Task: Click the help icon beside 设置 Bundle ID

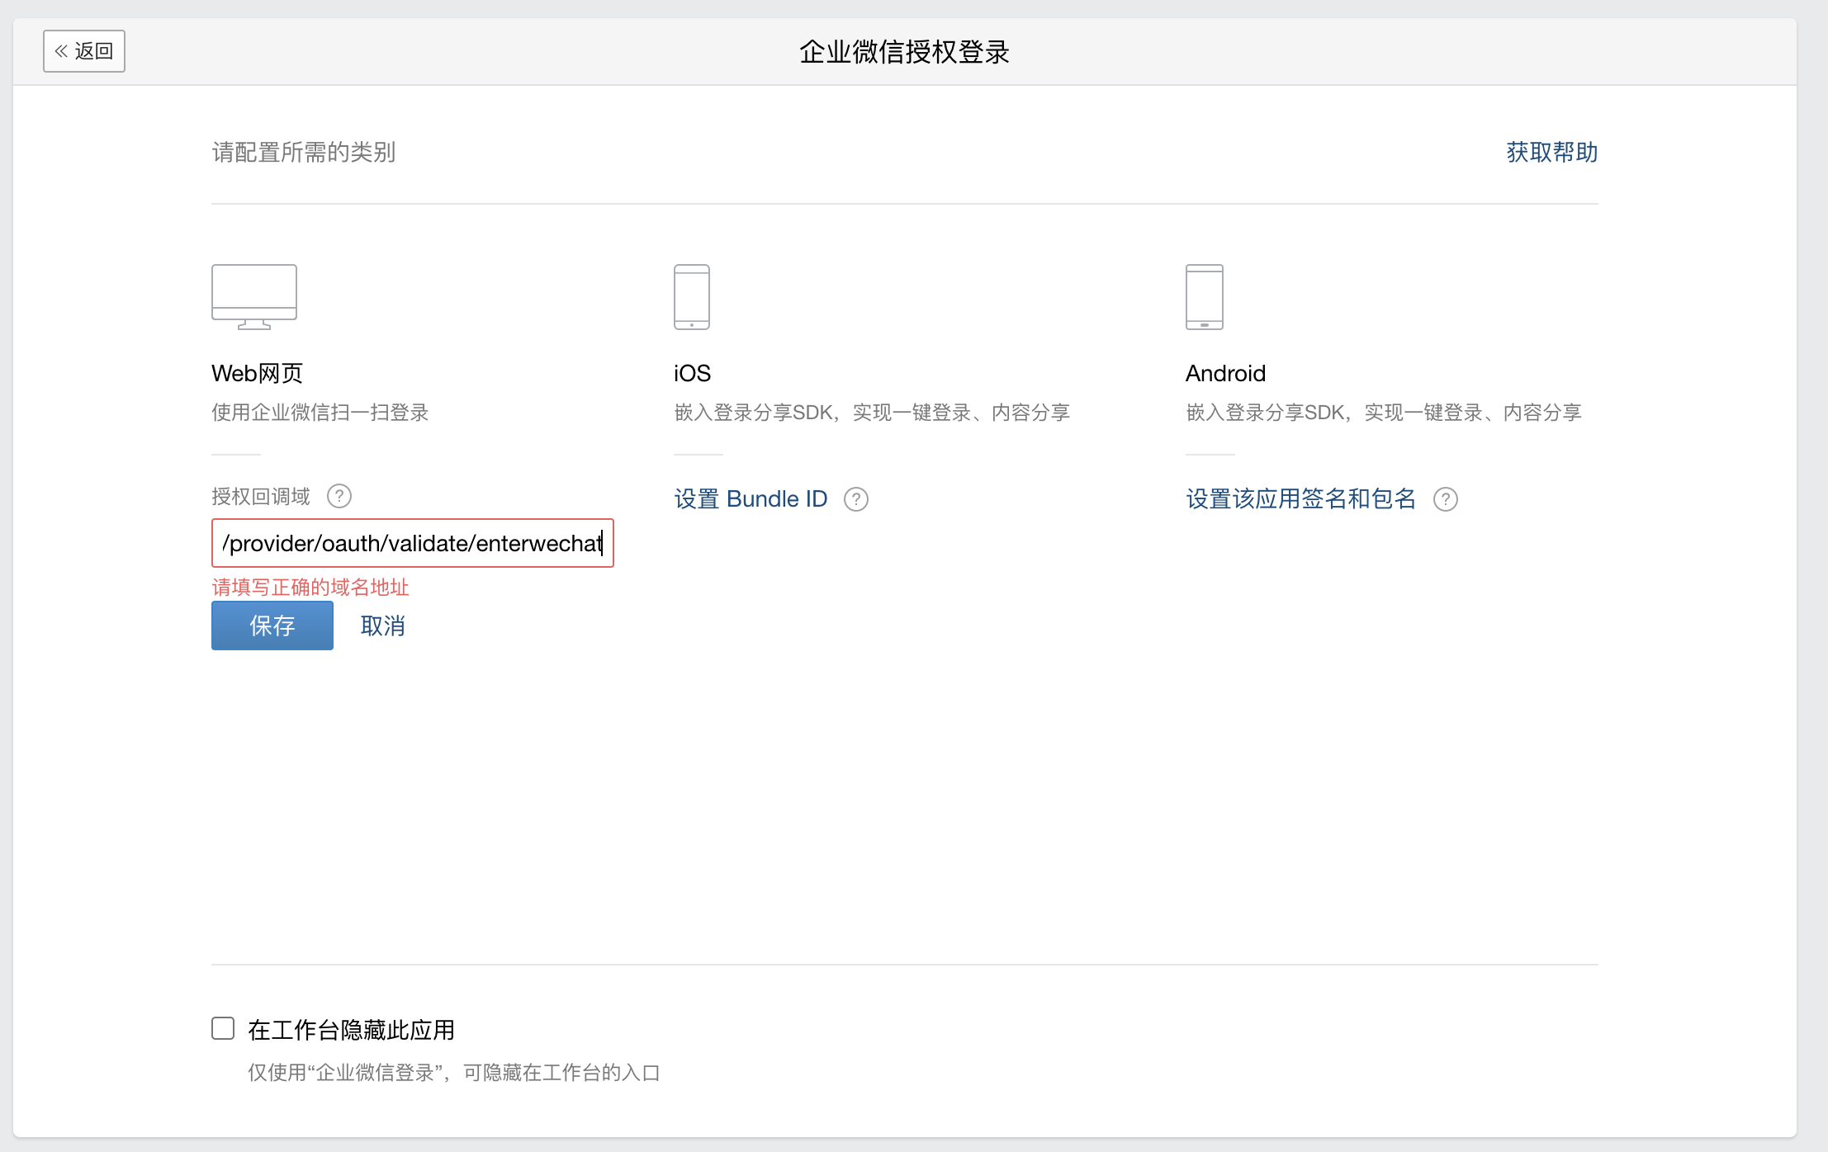Action: click(x=856, y=499)
